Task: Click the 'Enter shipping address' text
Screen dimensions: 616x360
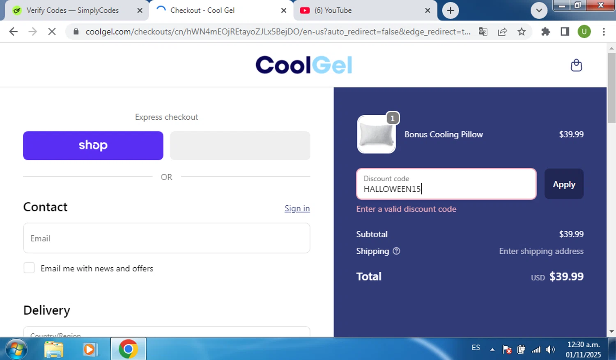Action: tap(541, 251)
